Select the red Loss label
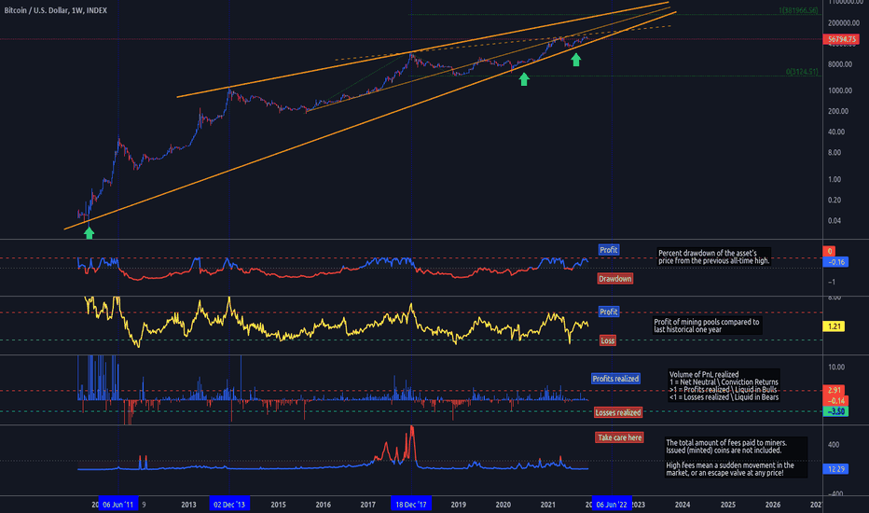869x513 pixels. tap(607, 340)
